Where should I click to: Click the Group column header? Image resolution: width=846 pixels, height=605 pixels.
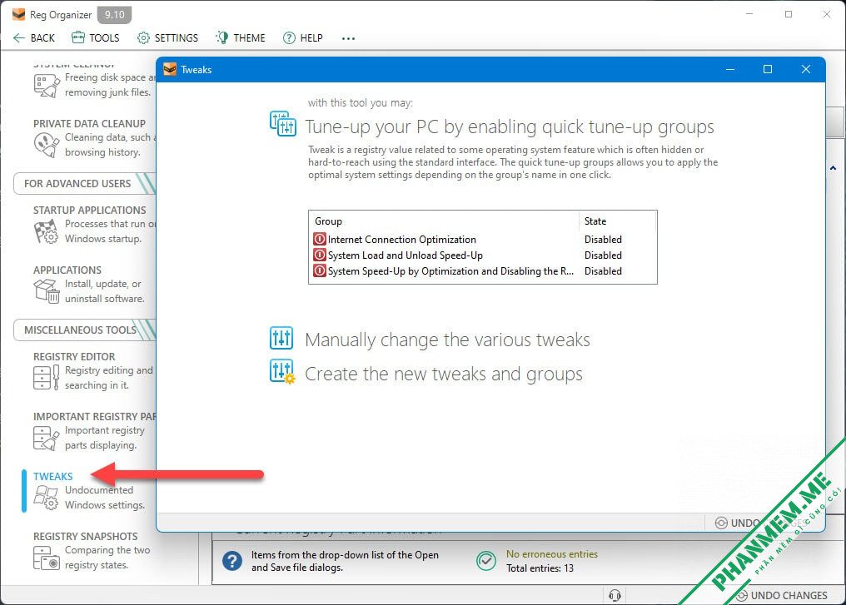tap(444, 221)
